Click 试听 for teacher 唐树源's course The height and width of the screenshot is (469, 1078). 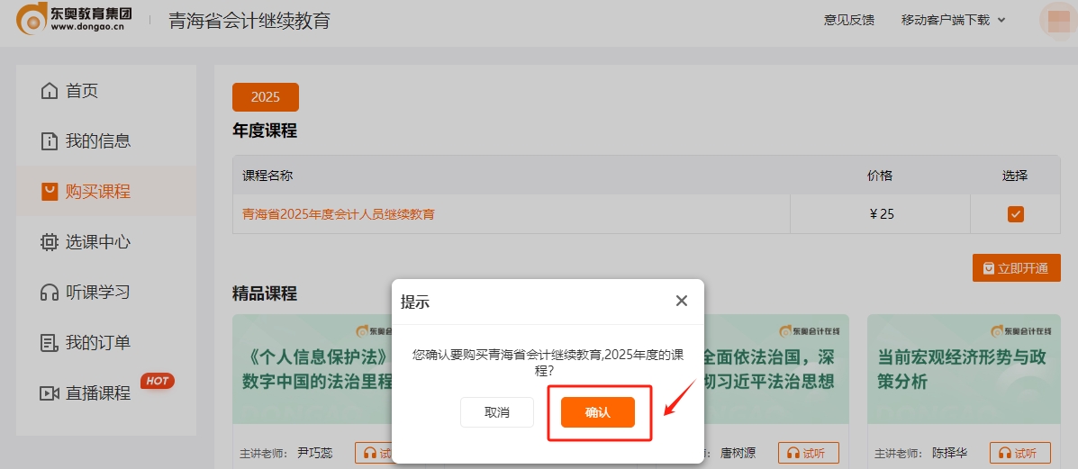point(809,453)
